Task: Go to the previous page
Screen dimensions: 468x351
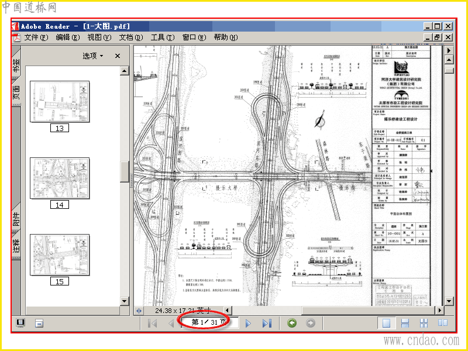Action: pos(171,324)
